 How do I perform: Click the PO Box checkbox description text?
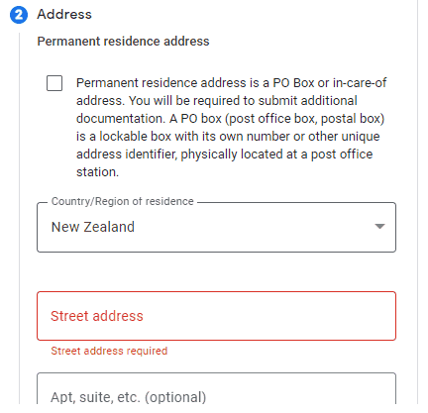[x=231, y=127]
